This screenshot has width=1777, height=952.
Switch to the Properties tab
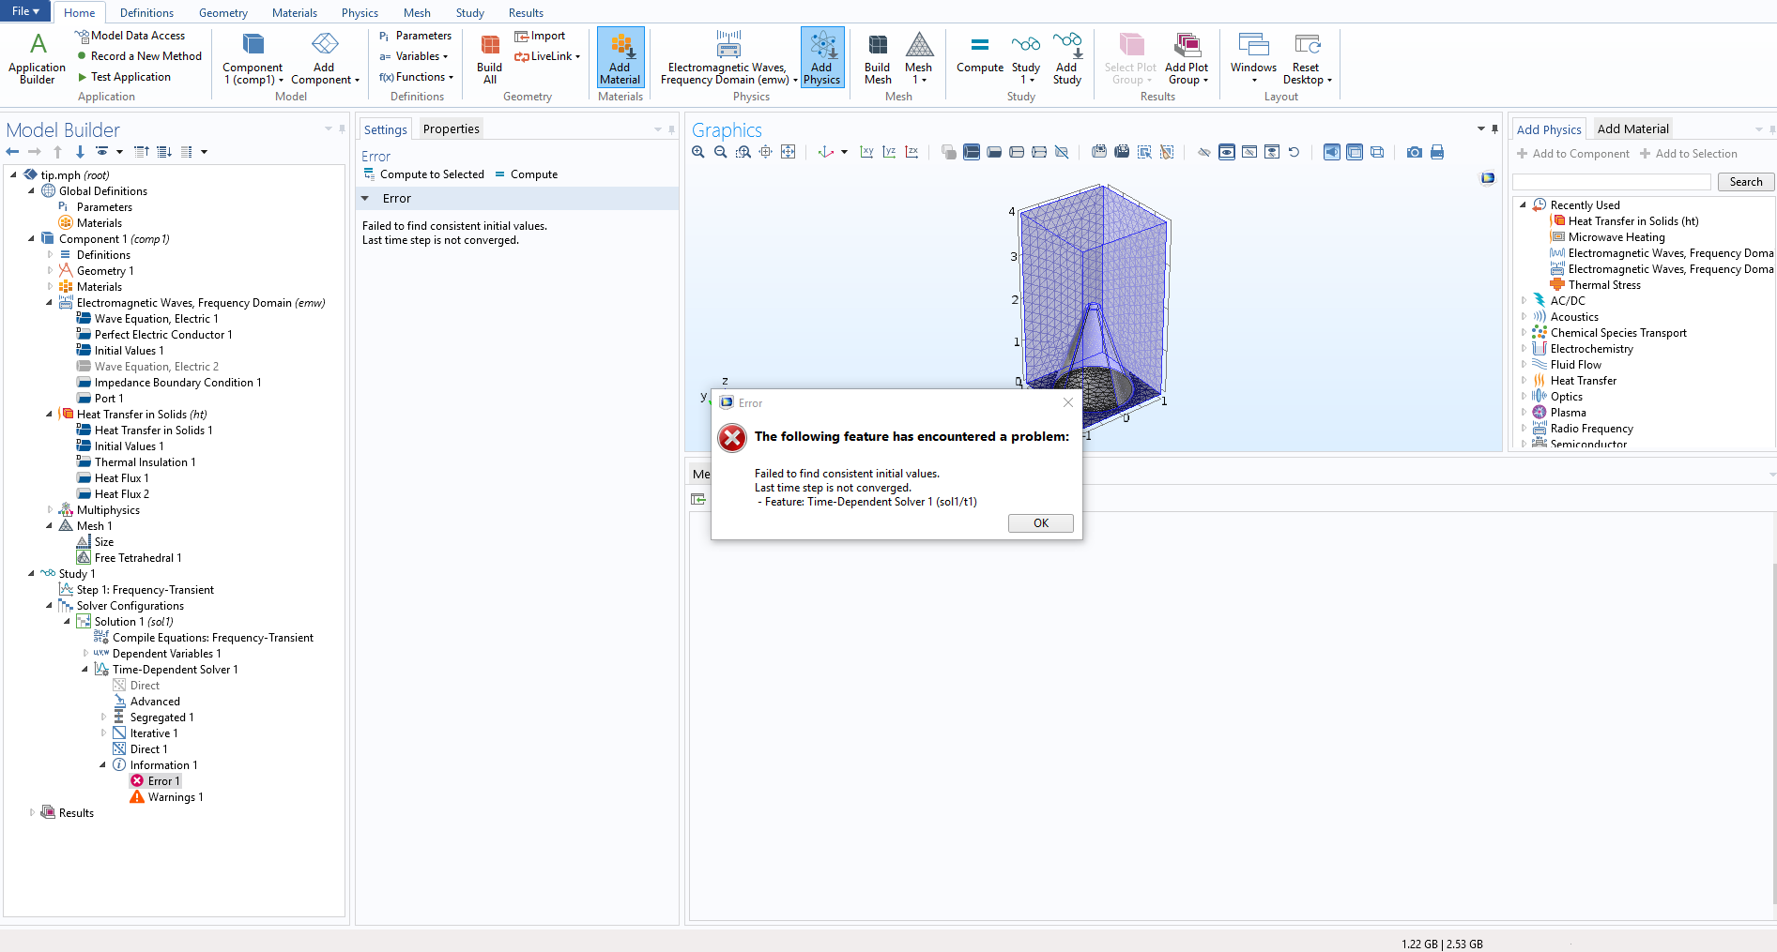point(451,129)
